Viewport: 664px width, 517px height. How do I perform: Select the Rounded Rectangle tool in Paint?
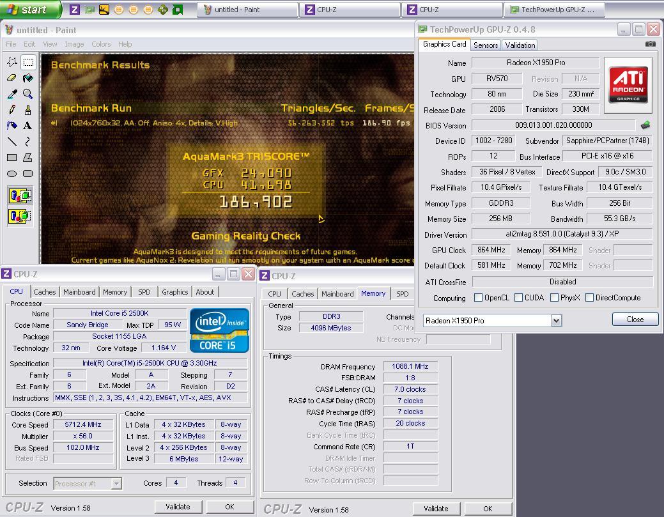[x=28, y=174]
